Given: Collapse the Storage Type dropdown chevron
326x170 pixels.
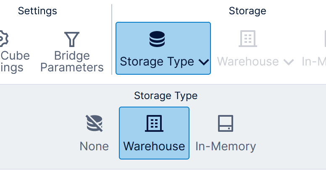Looking at the screenshot, I should (204, 62).
